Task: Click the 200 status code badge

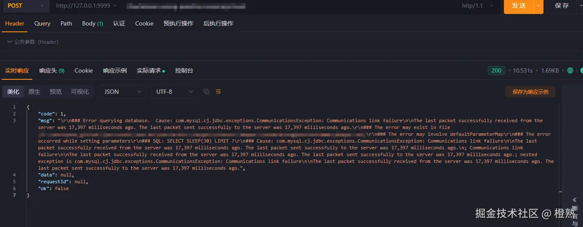Action: click(x=496, y=70)
